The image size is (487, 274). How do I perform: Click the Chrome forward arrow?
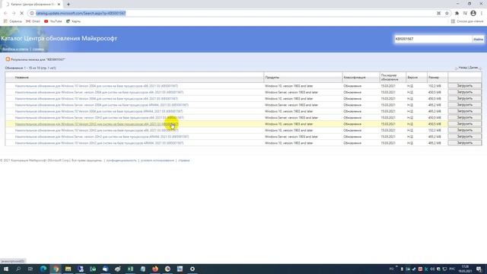coord(14,14)
